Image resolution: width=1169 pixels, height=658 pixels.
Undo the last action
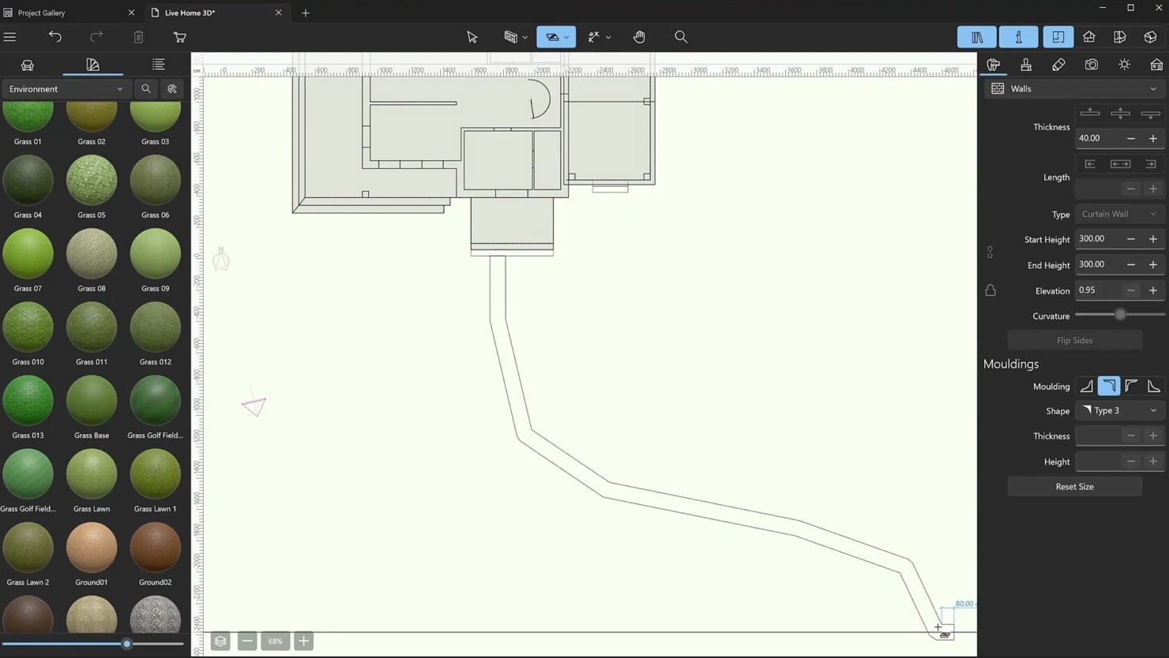(55, 37)
